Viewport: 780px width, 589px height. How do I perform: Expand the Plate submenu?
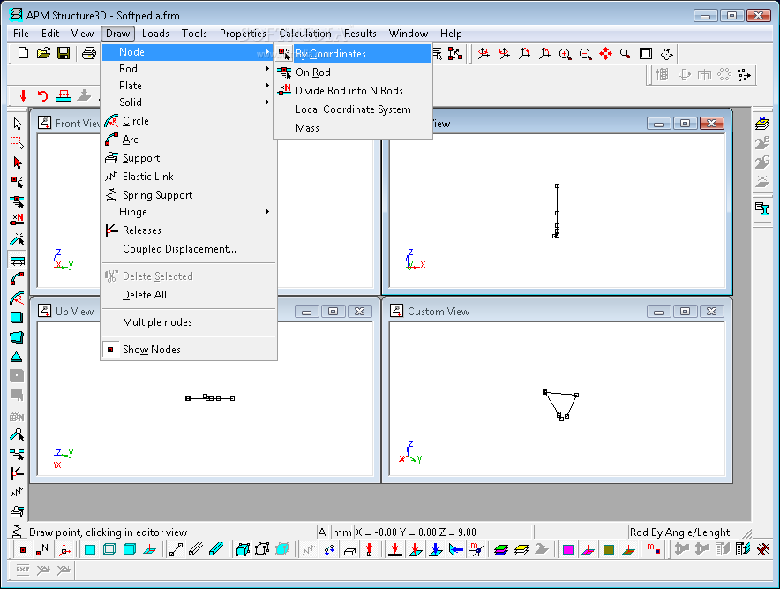[x=189, y=86]
